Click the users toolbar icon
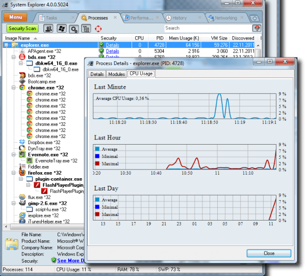 (48, 29)
